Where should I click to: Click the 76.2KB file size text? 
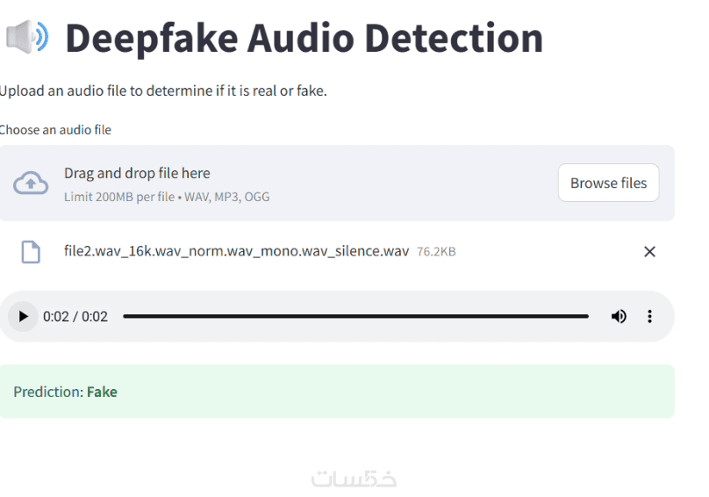(x=436, y=252)
